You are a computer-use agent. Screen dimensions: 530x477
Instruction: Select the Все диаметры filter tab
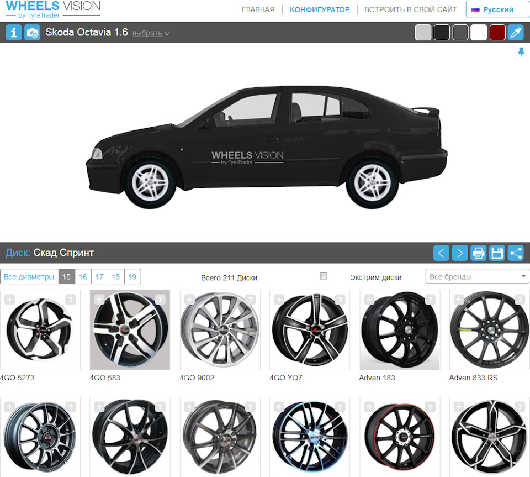(29, 277)
